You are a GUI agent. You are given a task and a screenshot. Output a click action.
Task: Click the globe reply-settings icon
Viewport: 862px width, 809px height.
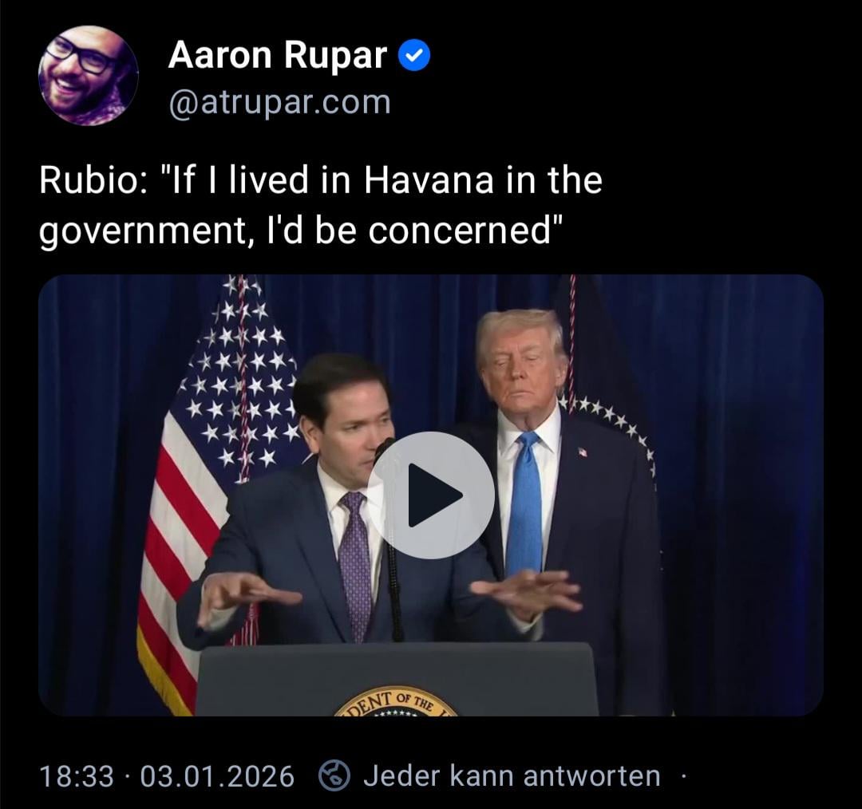pos(334,775)
